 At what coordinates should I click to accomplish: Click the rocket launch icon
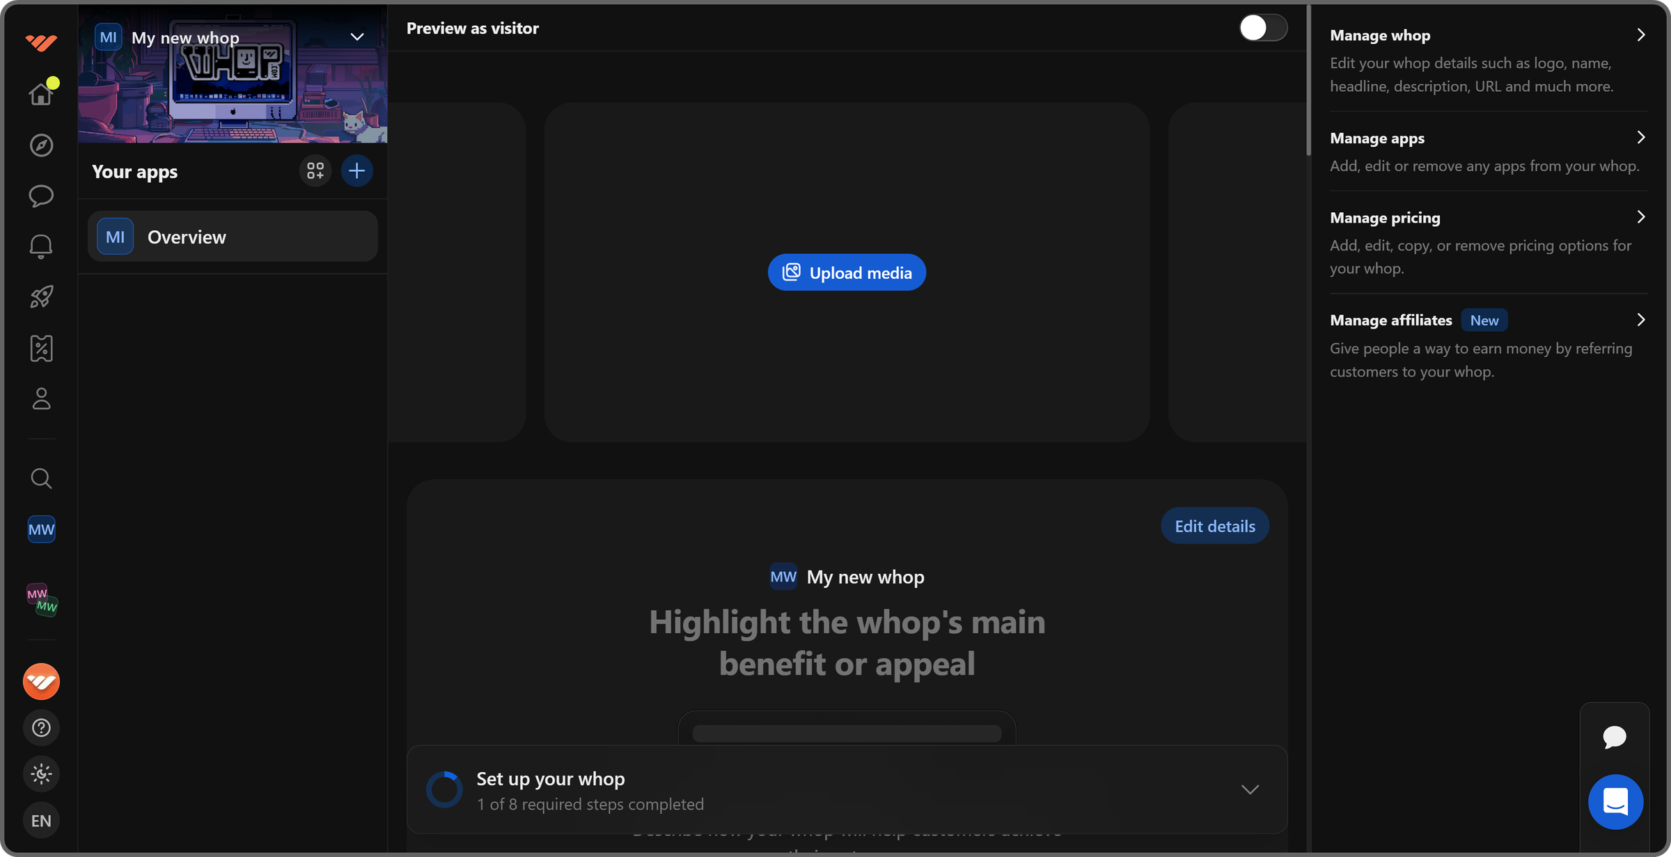click(41, 297)
